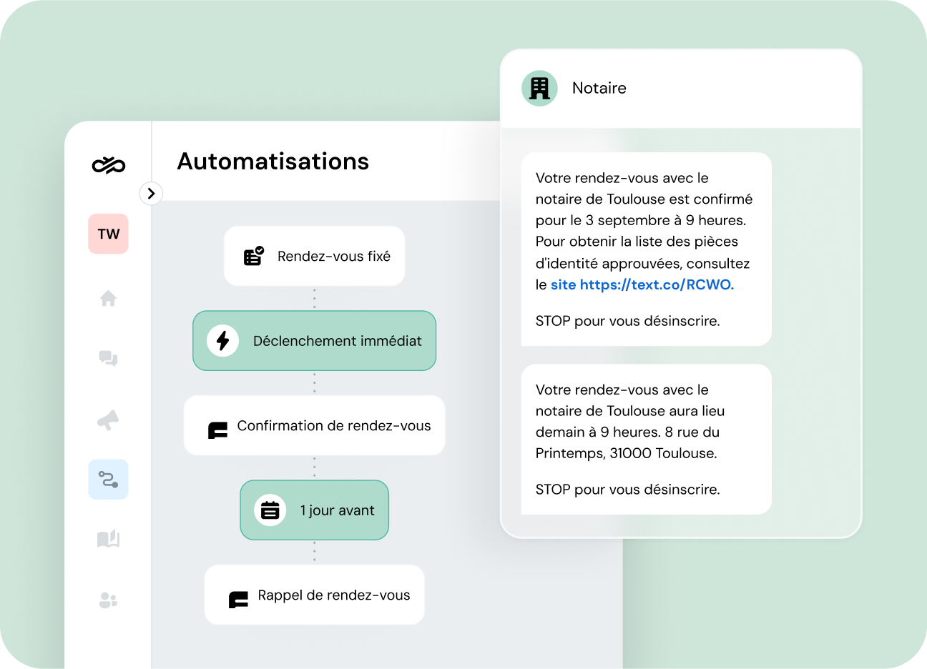This screenshot has width=927, height=669.
Task: Open the Confirmation de rendez-vous message step
Action: click(315, 426)
